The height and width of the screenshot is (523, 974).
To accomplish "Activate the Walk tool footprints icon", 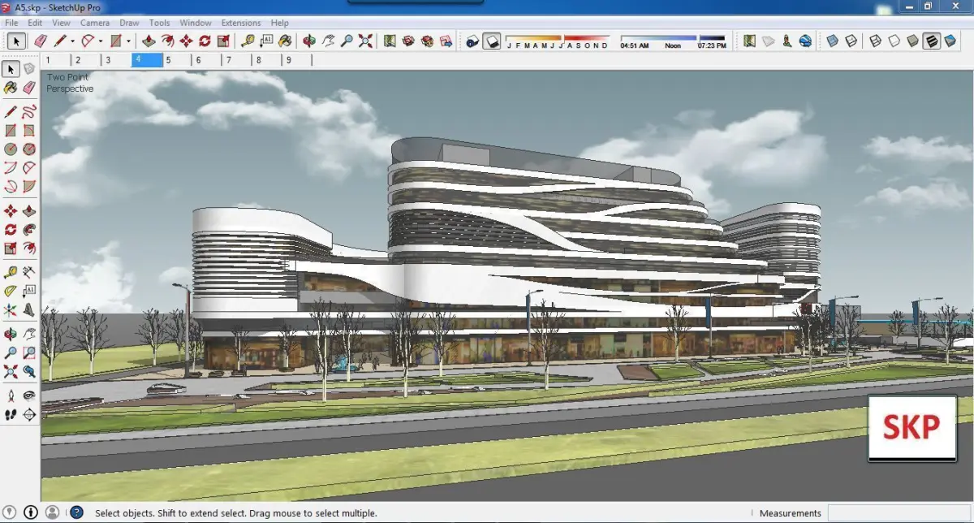I will [x=11, y=414].
